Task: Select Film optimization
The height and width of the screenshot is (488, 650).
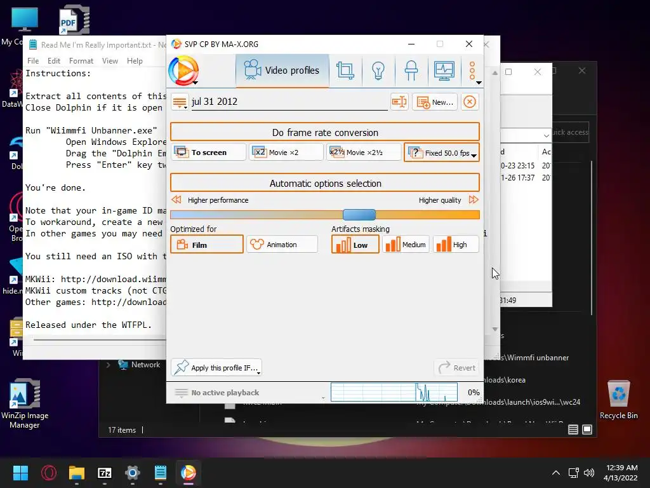Action: (x=206, y=245)
